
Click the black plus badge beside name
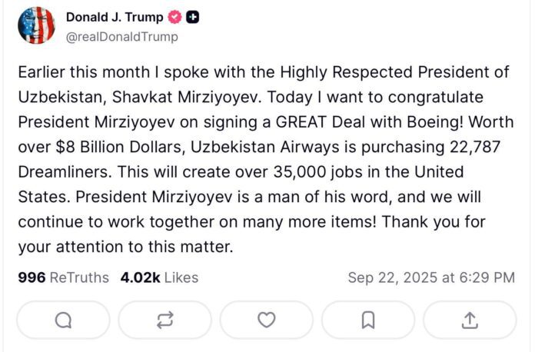[x=194, y=18]
